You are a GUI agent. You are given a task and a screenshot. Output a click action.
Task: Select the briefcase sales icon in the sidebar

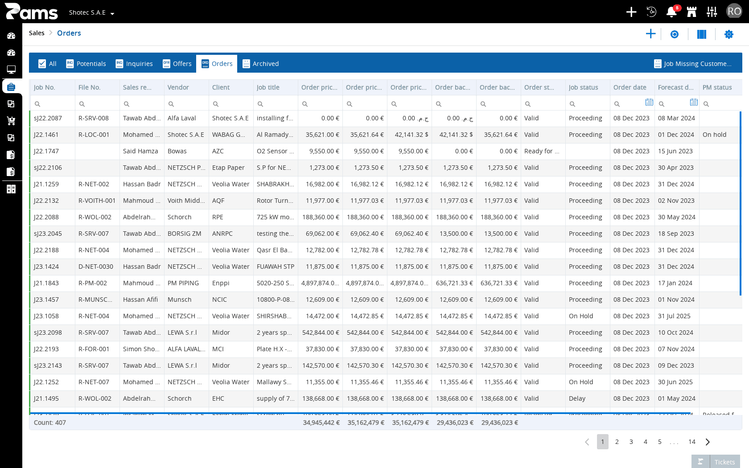(x=11, y=86)
